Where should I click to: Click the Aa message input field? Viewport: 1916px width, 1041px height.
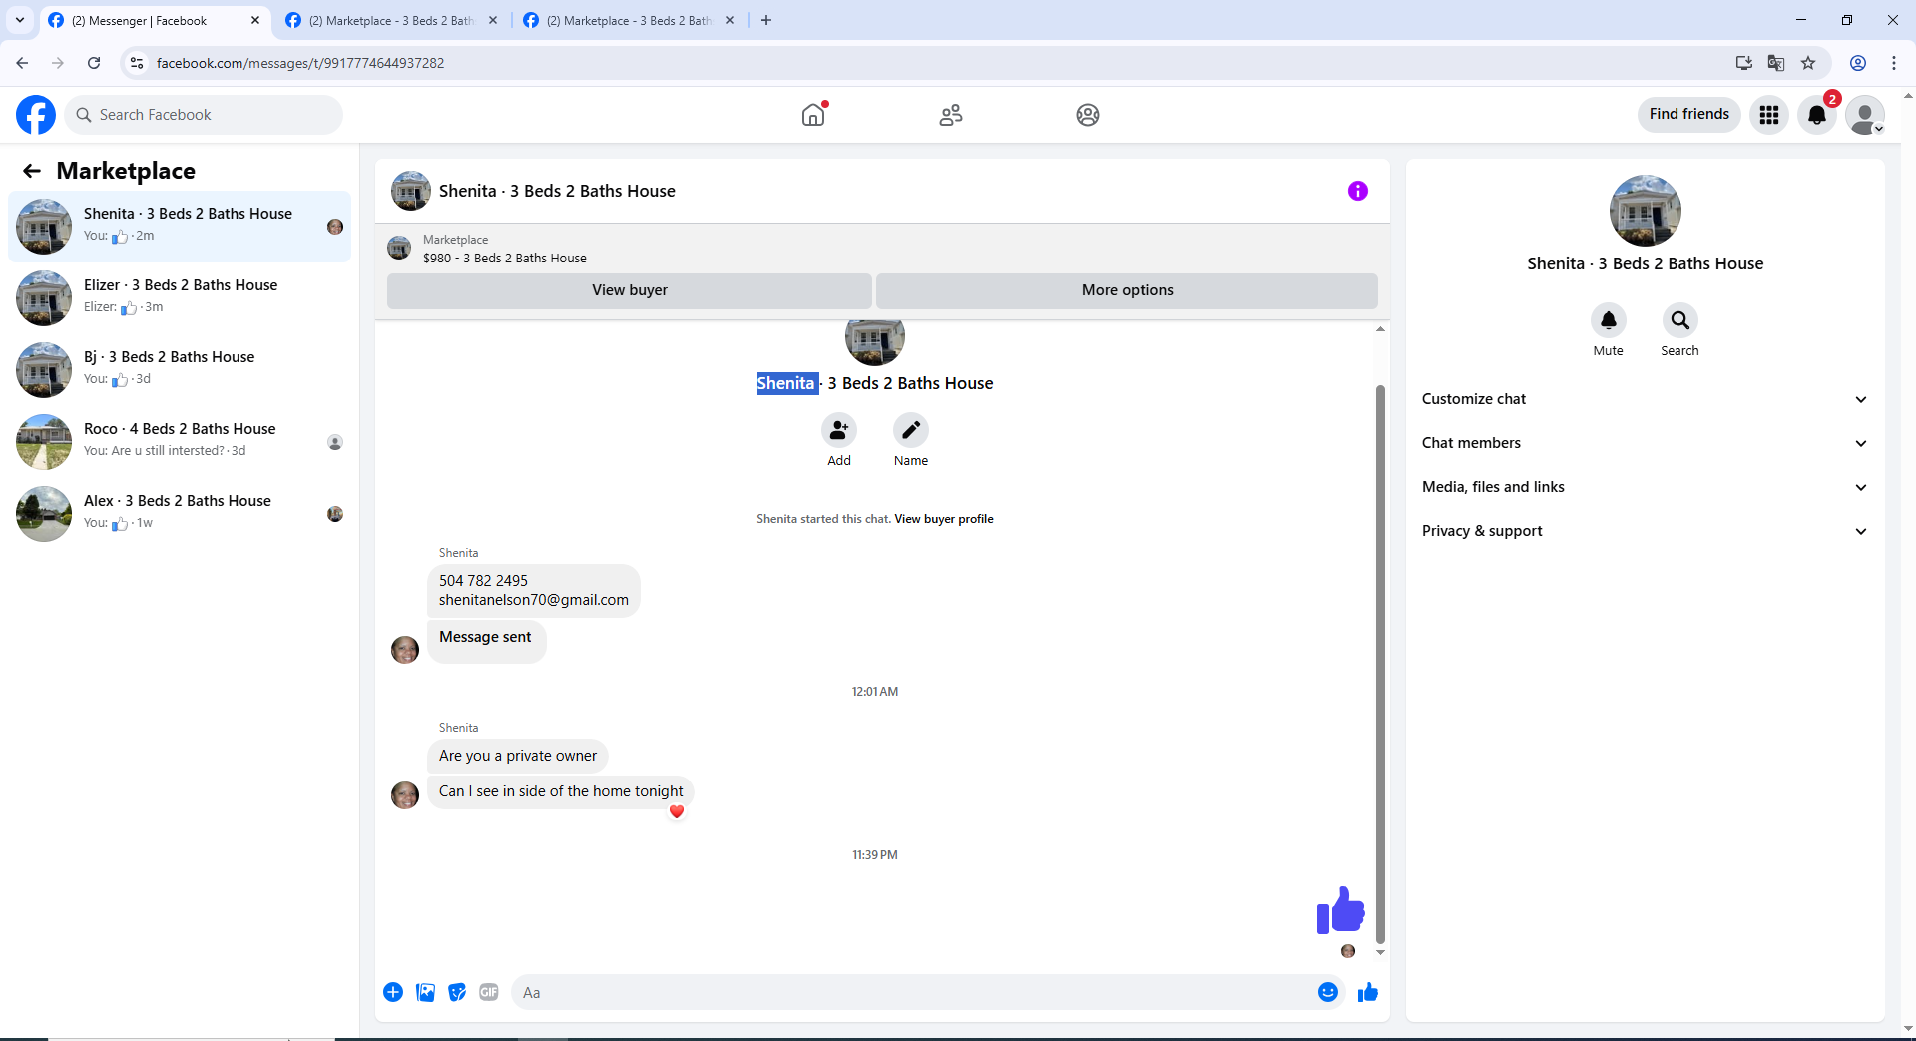point(913,992)
